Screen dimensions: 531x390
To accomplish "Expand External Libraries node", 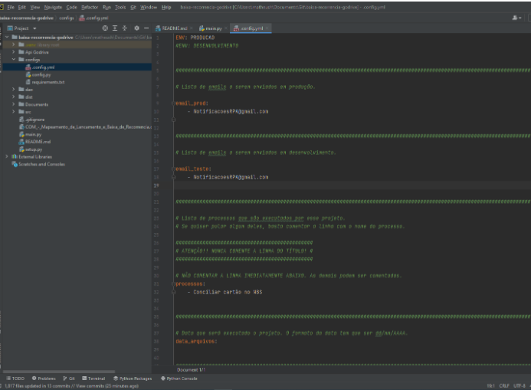I will [x=7, y=157].
